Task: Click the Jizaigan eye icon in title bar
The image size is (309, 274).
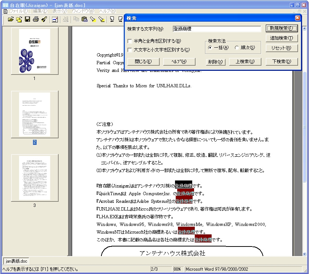Action: point(5,5)
